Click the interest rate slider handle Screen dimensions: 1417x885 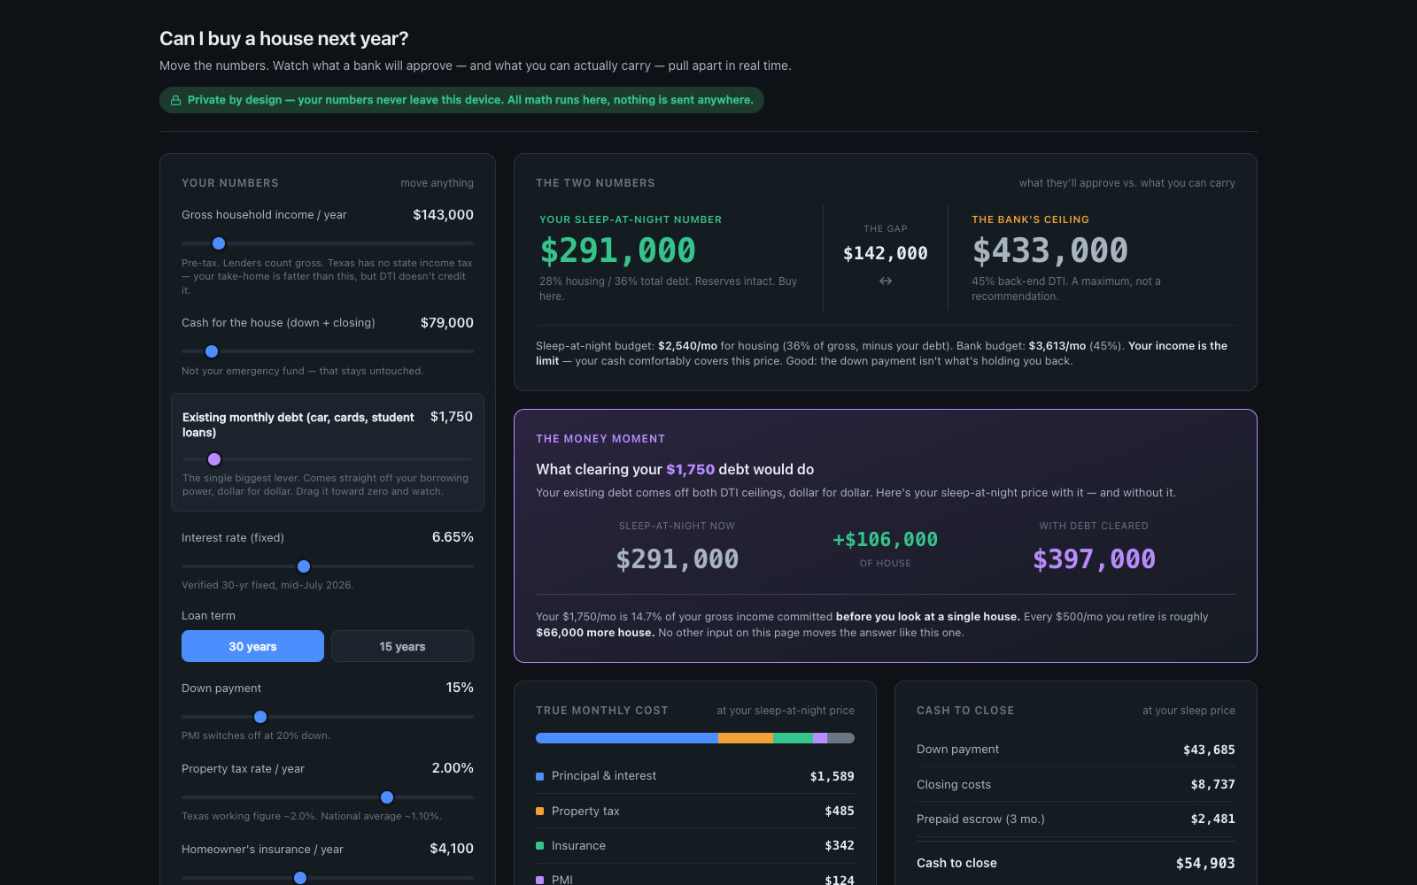click(304, 566)
